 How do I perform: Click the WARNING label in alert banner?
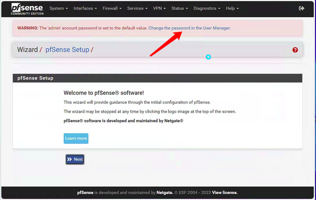(28, 28)
